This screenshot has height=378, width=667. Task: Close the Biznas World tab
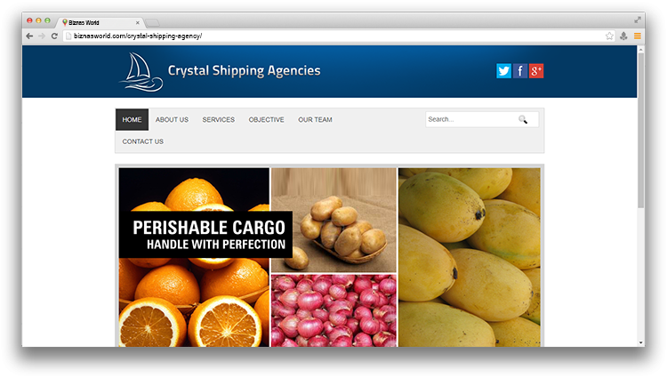(x=137, y=22)
